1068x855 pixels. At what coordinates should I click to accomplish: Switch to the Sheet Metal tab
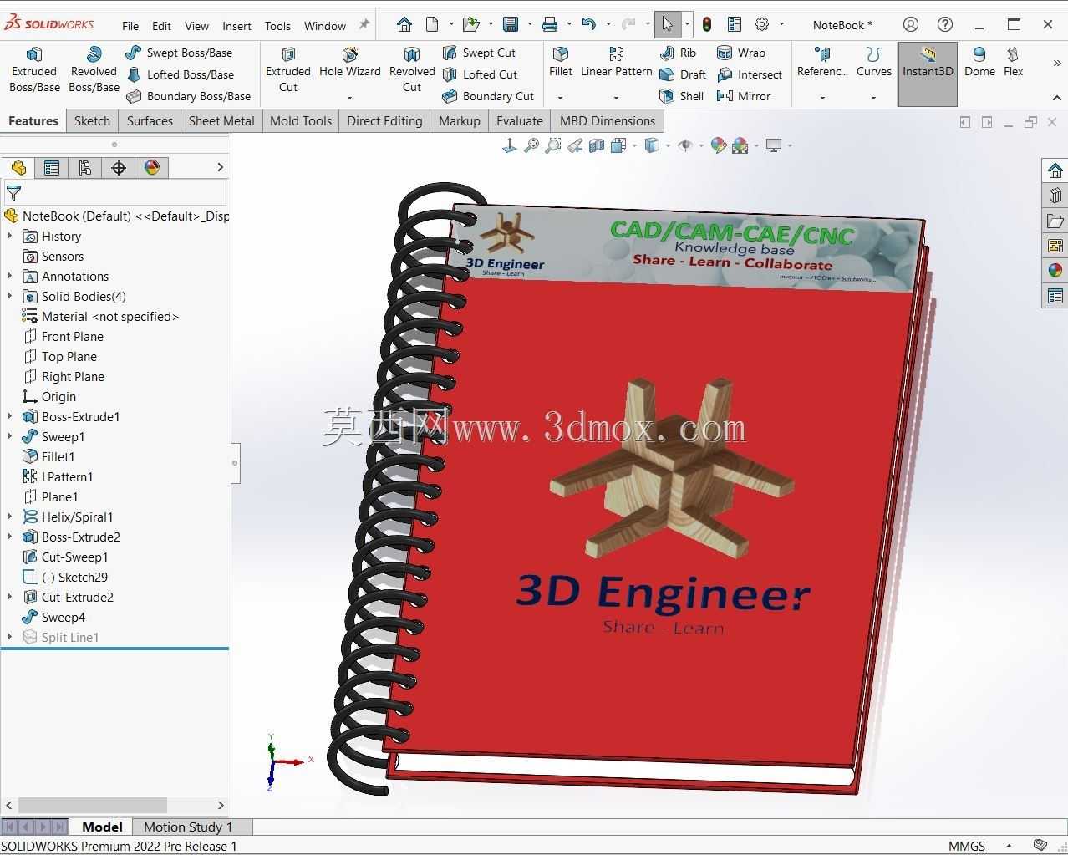[x=221, y=121]
